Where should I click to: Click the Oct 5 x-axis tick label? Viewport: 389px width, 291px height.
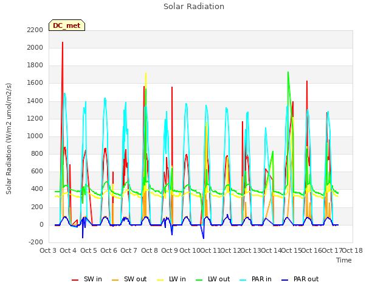click(89, 250)
